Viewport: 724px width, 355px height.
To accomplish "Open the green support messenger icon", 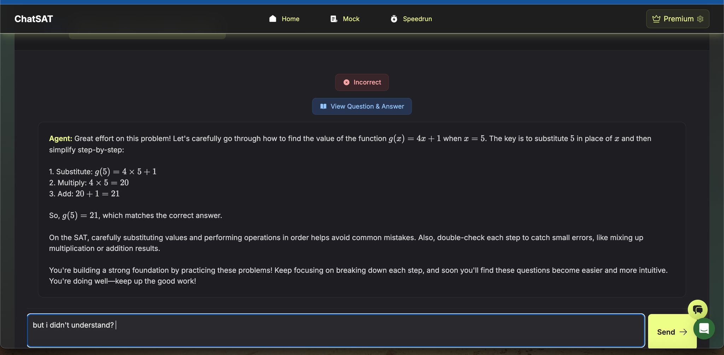I will [704, 328].
